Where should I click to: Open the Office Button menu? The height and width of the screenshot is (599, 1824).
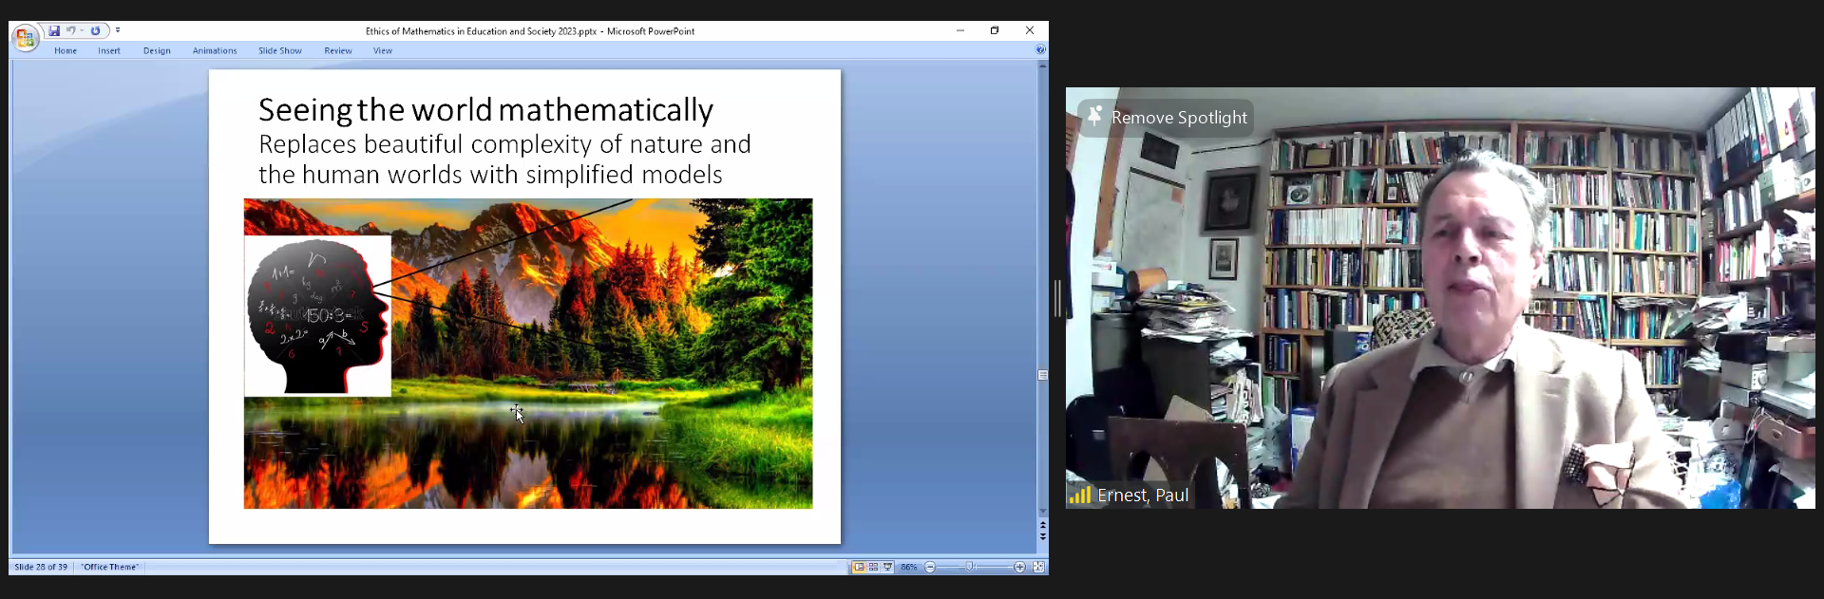(25, 38)
